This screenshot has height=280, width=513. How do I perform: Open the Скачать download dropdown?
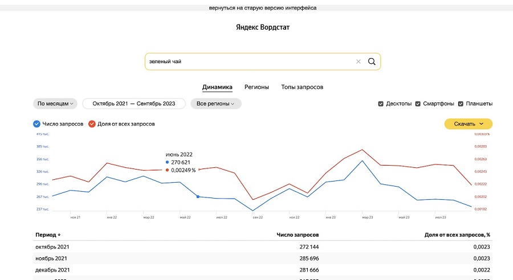468,123
